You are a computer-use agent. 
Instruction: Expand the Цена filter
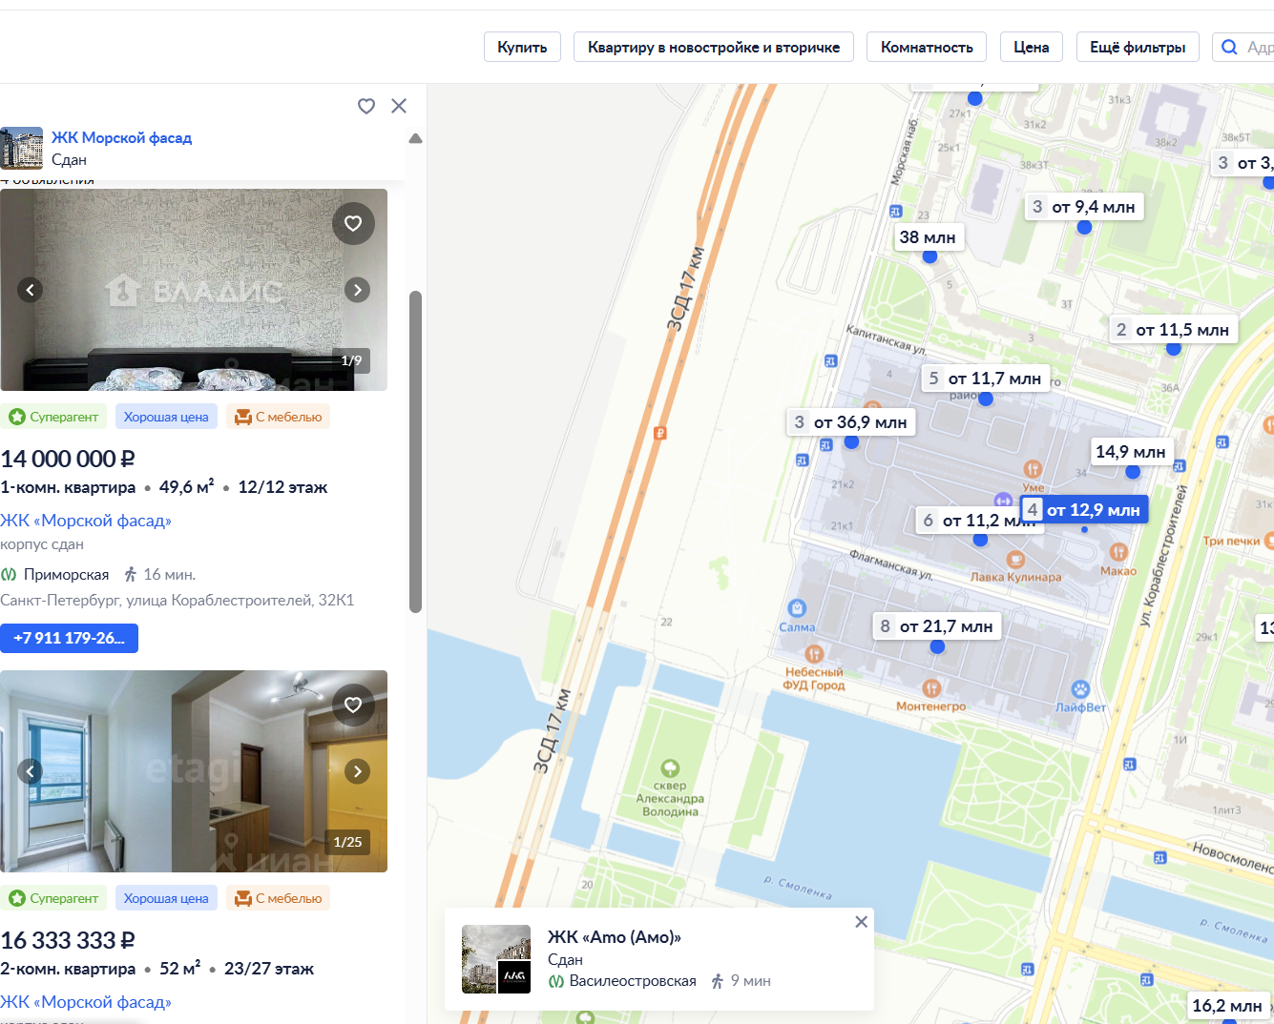pyautogui.click(x=1032, y=47)
